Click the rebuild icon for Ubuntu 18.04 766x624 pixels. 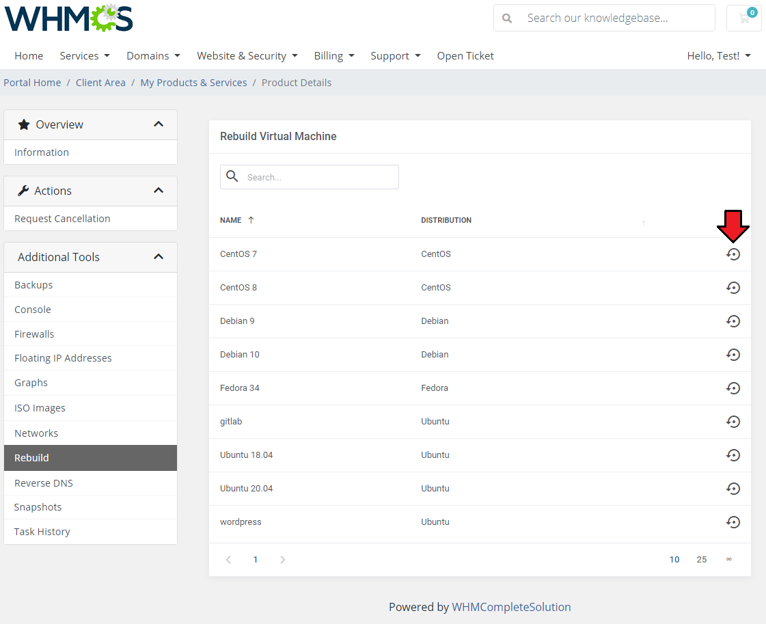733,455
